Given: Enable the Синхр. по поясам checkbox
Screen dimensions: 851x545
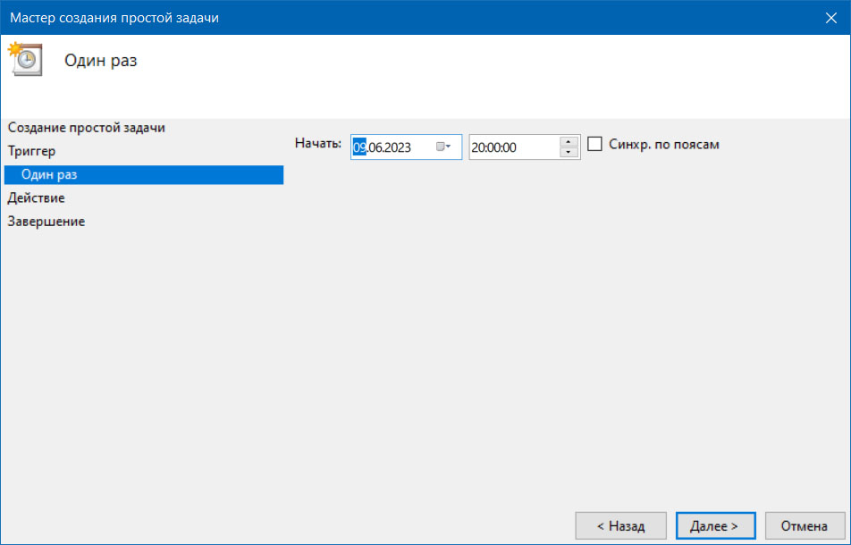Looking at the screenshot, I should 594,144.
